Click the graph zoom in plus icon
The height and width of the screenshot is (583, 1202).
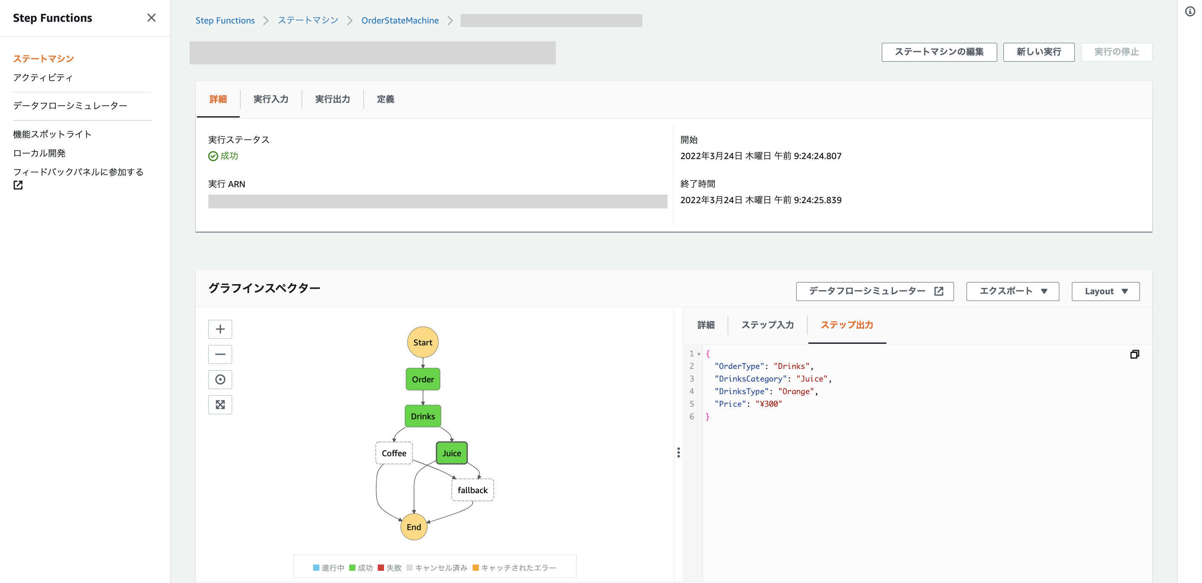point(220,329)
